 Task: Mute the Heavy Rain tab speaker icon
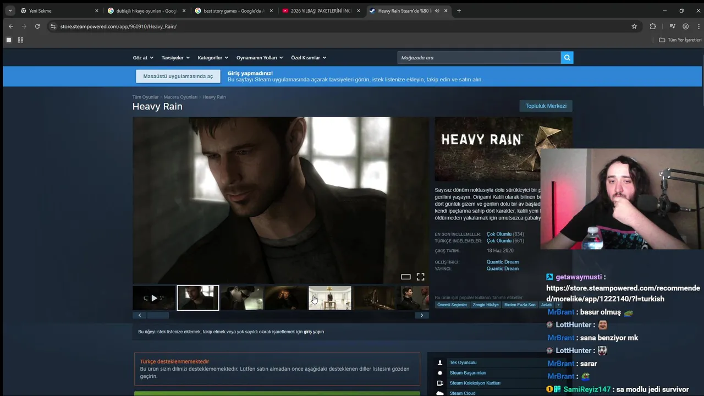point(437,10)
